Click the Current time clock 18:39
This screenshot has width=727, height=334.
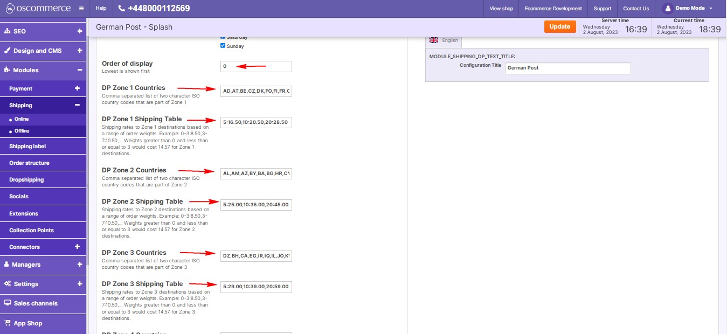pos(710,29)
